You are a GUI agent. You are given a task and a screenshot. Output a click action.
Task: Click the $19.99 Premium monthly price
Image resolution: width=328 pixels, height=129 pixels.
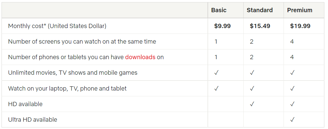pos(300,26)
